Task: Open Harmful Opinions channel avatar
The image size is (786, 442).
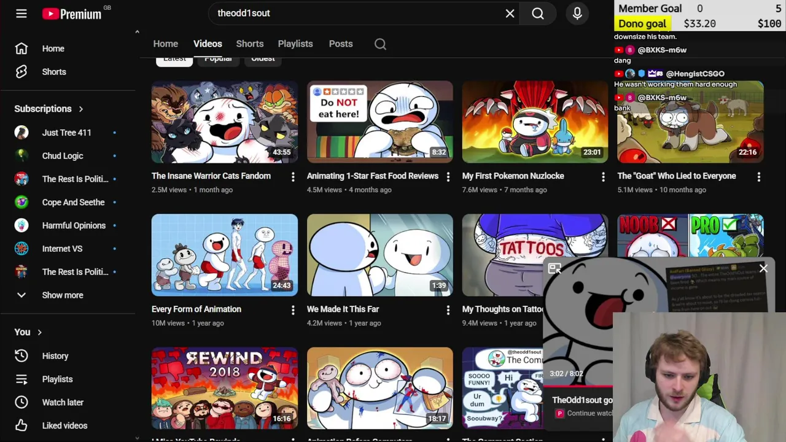Action: [21, 225]
